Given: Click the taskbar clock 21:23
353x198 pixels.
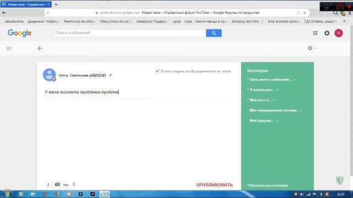Looking at the screenshot, I should click(x=341, y=194).
